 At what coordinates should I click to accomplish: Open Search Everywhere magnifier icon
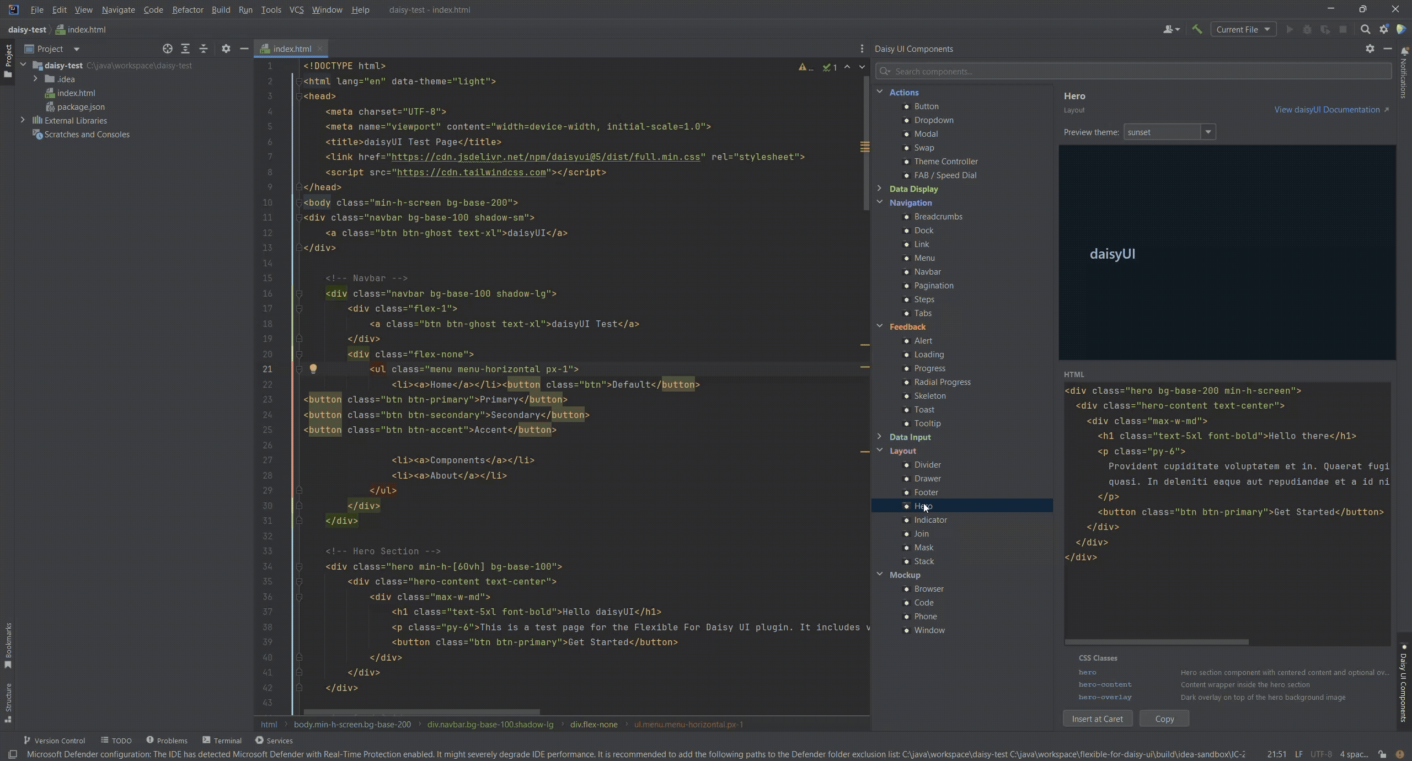click(1365, 29)
